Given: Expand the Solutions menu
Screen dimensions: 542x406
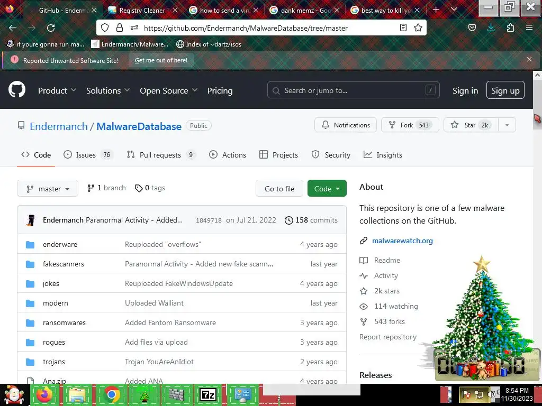Looking at the screenshot, I should [108, 91].
